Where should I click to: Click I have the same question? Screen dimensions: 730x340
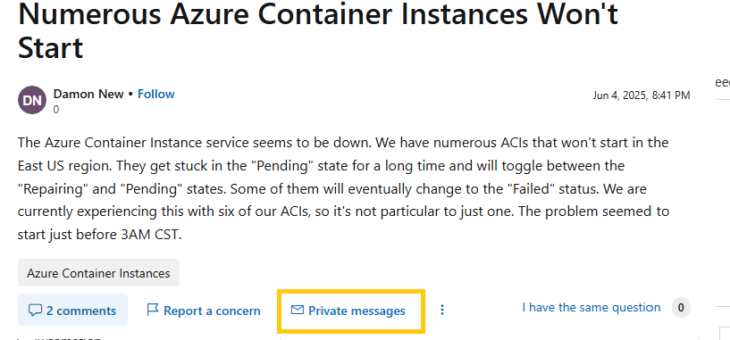(x=592, y=308)
